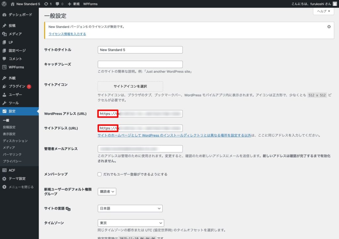Screen dimensions: 339x239
Task: Open the updates icon in admin bar
Action: pos(46,4)
